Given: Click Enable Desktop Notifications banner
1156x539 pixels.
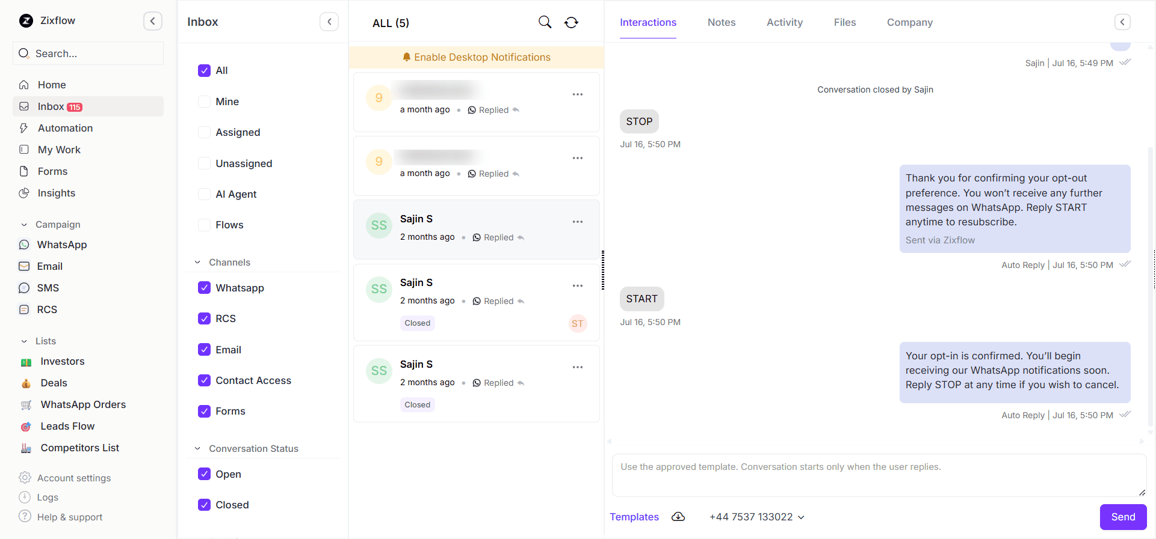Looking at the screenshot, I should (x=476, y=57).
